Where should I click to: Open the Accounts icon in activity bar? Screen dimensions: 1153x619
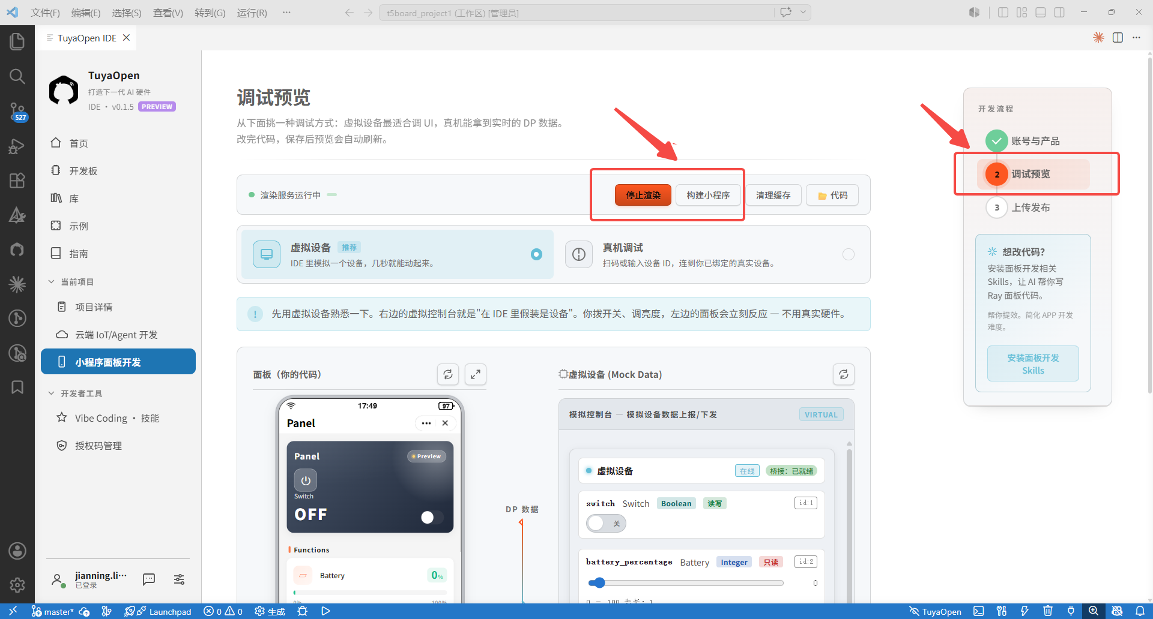click(17, 551)
